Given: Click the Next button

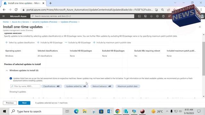Looking at the screenshot, I should (24, 103).
